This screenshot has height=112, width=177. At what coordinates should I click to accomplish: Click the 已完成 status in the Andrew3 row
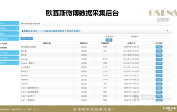(x=84, y=76)
